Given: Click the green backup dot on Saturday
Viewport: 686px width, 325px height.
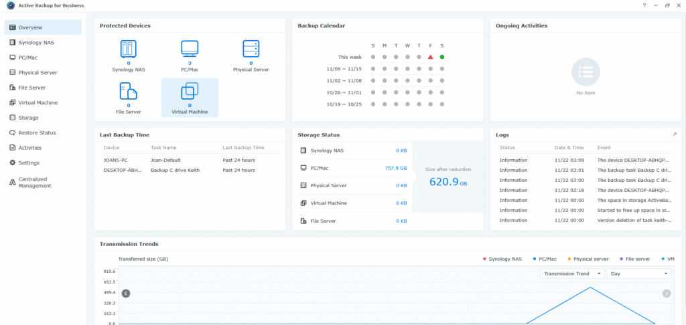Looking at the screenshot, I should 442,57.
